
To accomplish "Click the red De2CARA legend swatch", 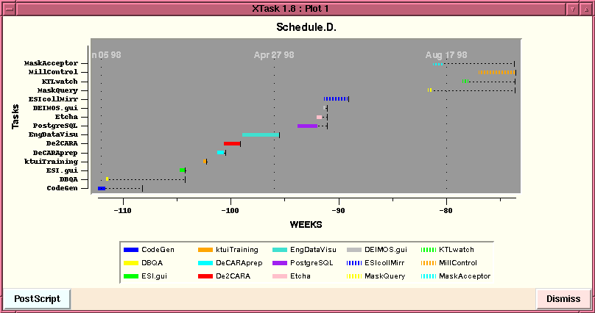I will [x=205, y=276].
